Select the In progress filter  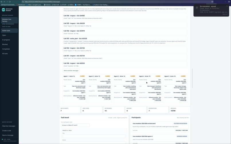9,40
